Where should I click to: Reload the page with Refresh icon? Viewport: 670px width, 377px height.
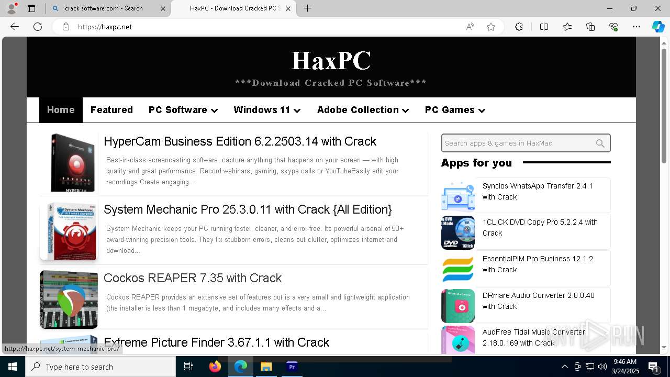click(x=38, y=27)
